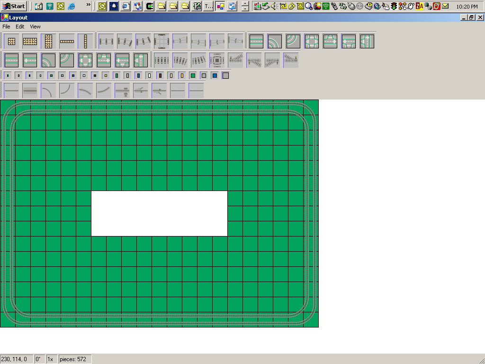Open the View menu
The height and width of the screenshot is (364, 485).
click(x=35, y=27)
